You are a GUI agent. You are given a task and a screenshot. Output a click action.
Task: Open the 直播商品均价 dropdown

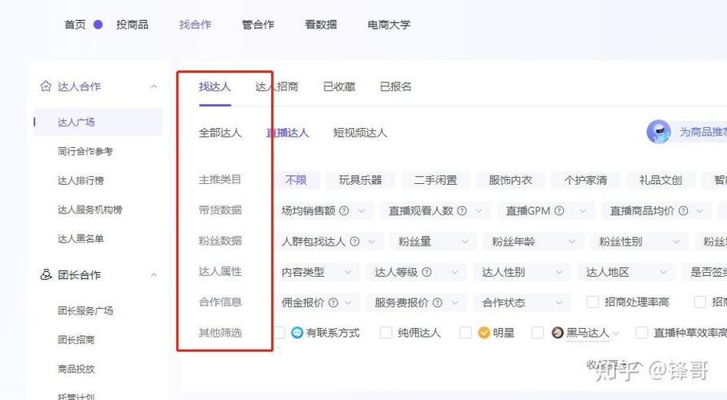[x=656, y=210]
